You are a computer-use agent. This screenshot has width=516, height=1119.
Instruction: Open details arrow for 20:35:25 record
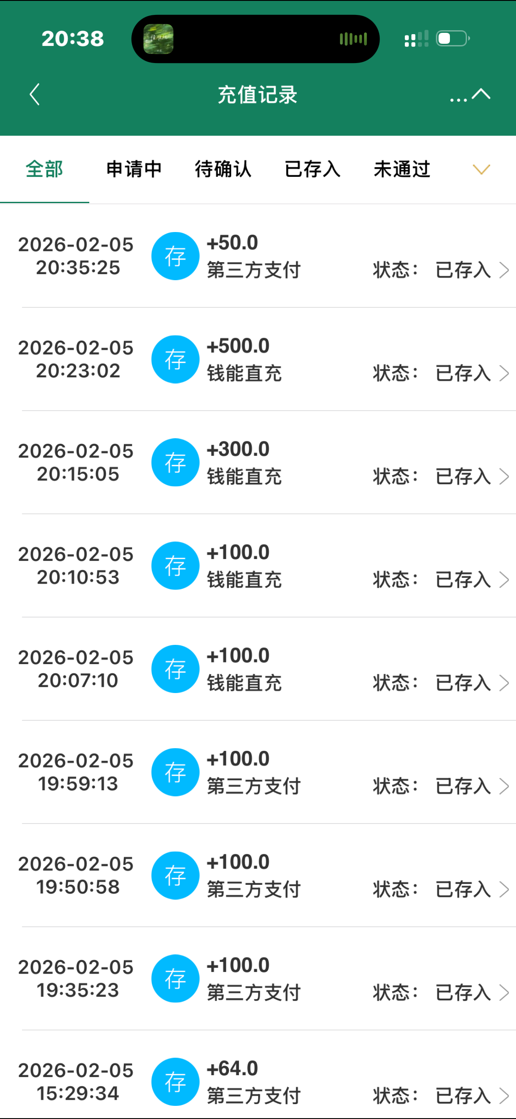pos(504,270)
